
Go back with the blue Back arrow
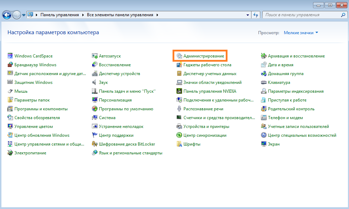pyautogui.click(x=7, y=15)
